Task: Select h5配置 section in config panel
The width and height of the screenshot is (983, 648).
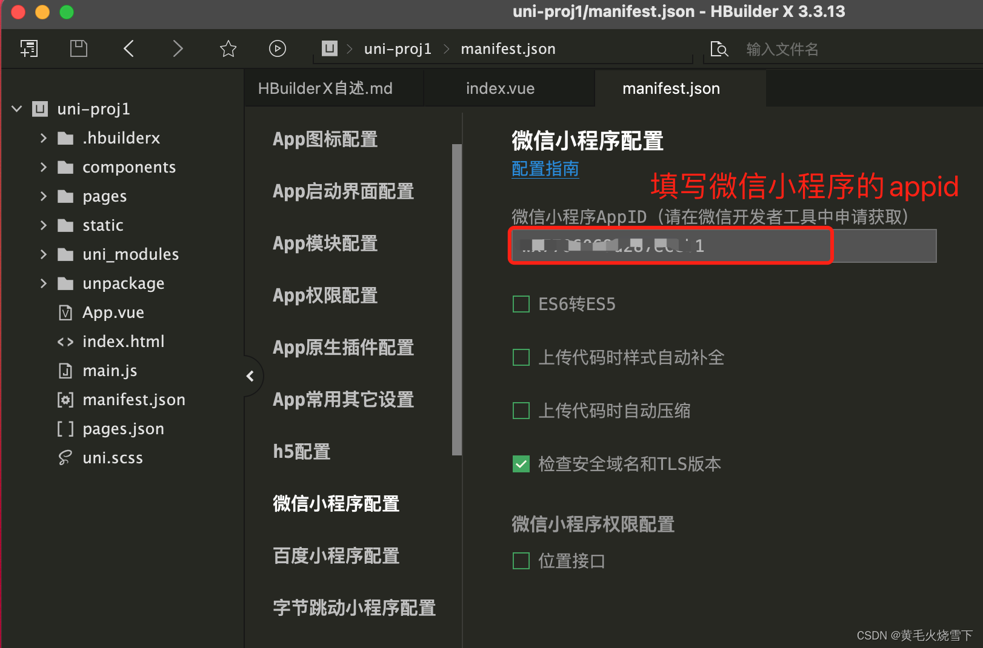Action: (301, 451)
